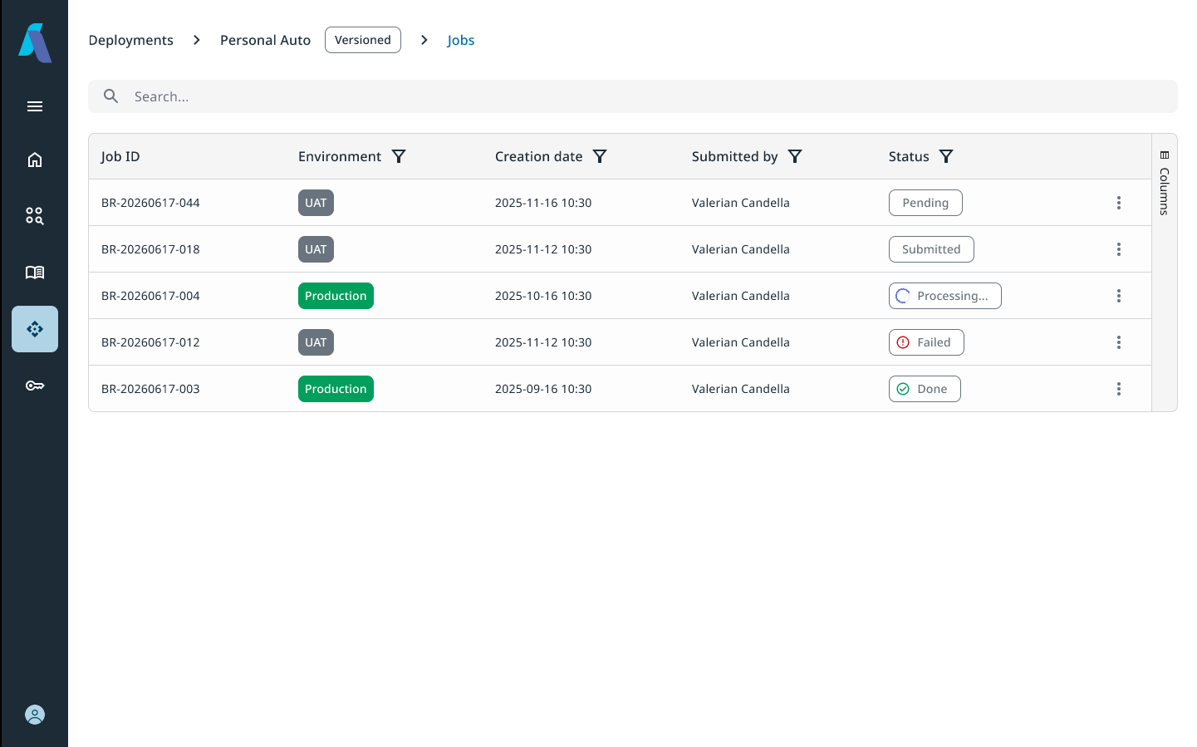Filter the Submitted by column
The width and height of the screenshot is (1197, 747).
pos(795,156)
